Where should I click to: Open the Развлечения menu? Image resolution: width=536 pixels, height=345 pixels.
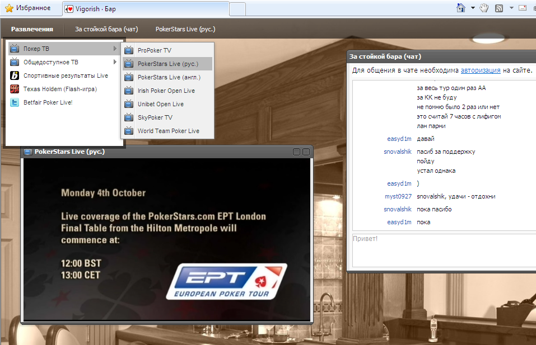click(32, 29)
